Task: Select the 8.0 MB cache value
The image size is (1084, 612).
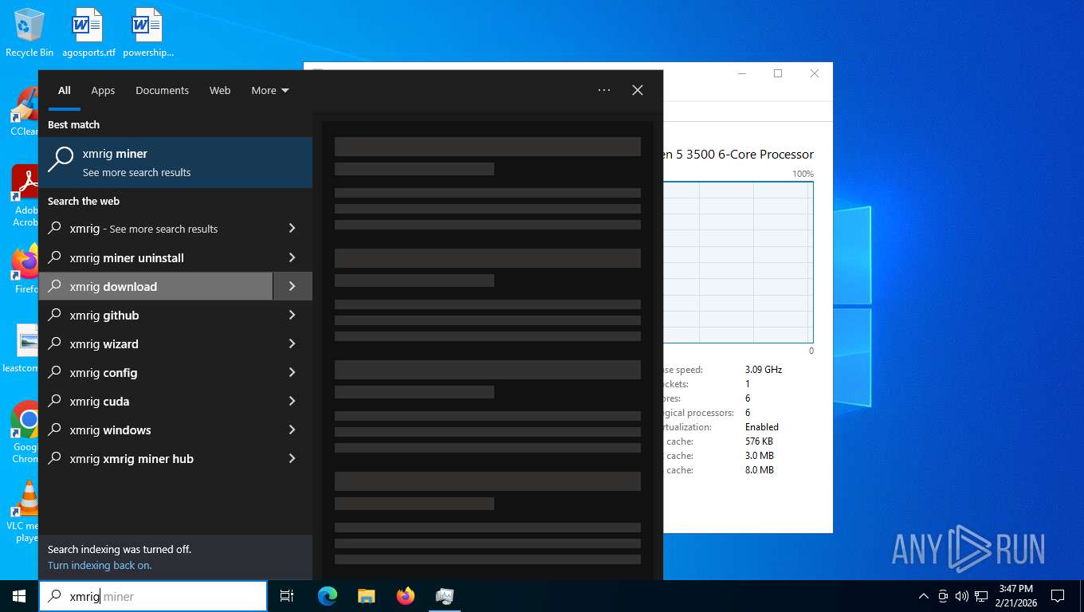Action: pyautogui.click(x=760, y=470)
